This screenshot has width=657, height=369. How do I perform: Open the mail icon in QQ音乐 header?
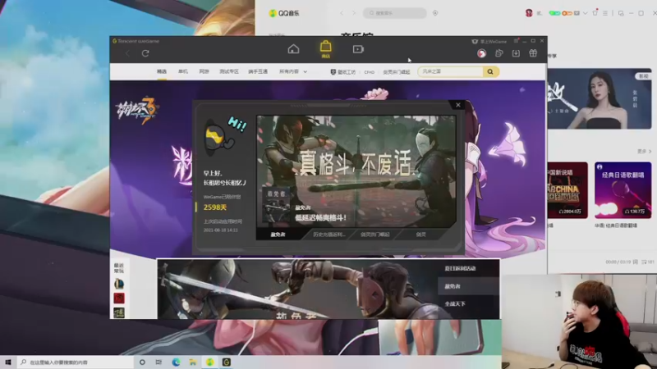tap(577, 13)
